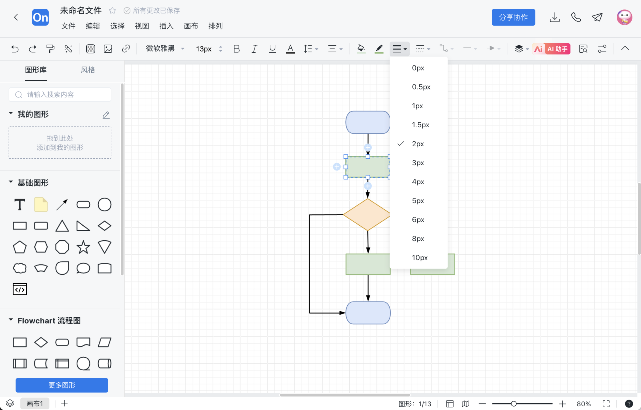
Task: Click the download icon
Action: pos(554,17)
